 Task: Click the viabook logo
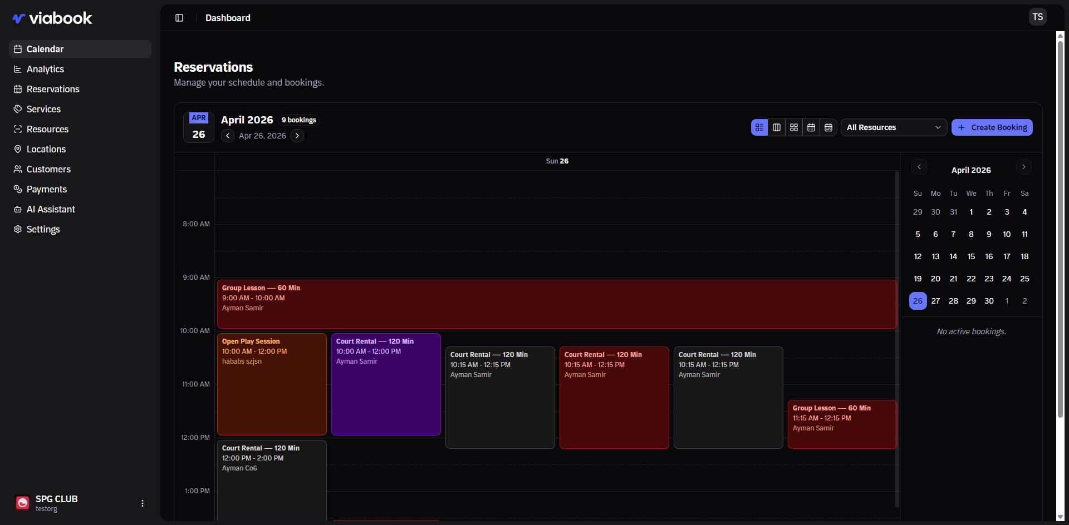click(x=52, y=18)
